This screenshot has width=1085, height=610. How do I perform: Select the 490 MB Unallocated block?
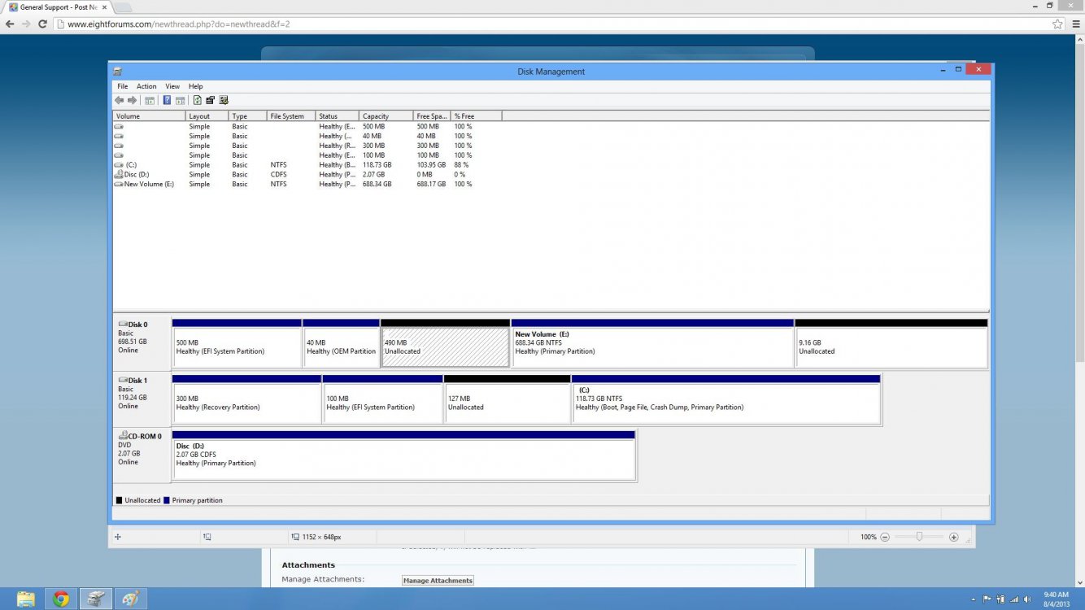click(445, 343)
